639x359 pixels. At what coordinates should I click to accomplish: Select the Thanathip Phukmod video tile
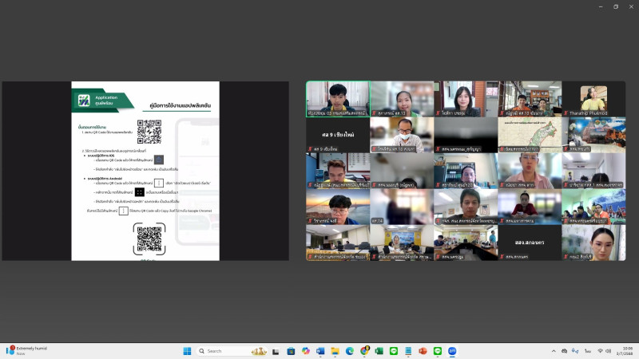593,99
